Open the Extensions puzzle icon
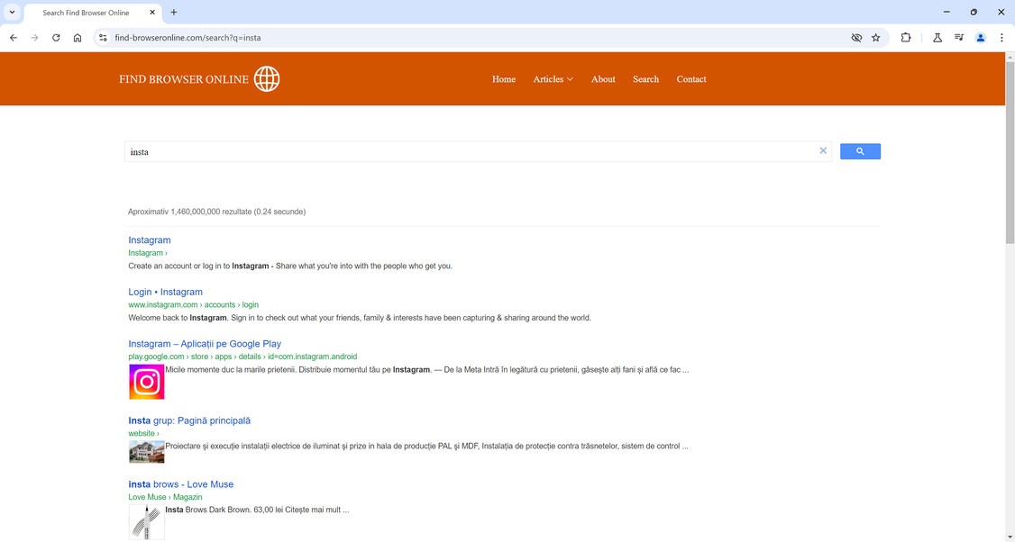Image resolution: width=1015 pixels, height=542 pixels. pyautogui.click(x=905, y=37)
